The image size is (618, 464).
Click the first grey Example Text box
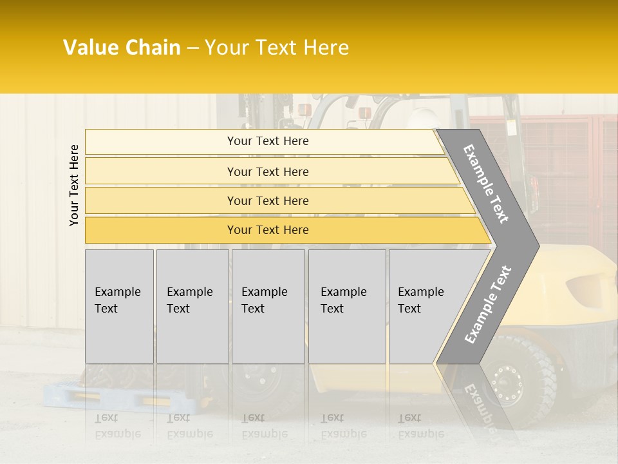pos(119,306)
